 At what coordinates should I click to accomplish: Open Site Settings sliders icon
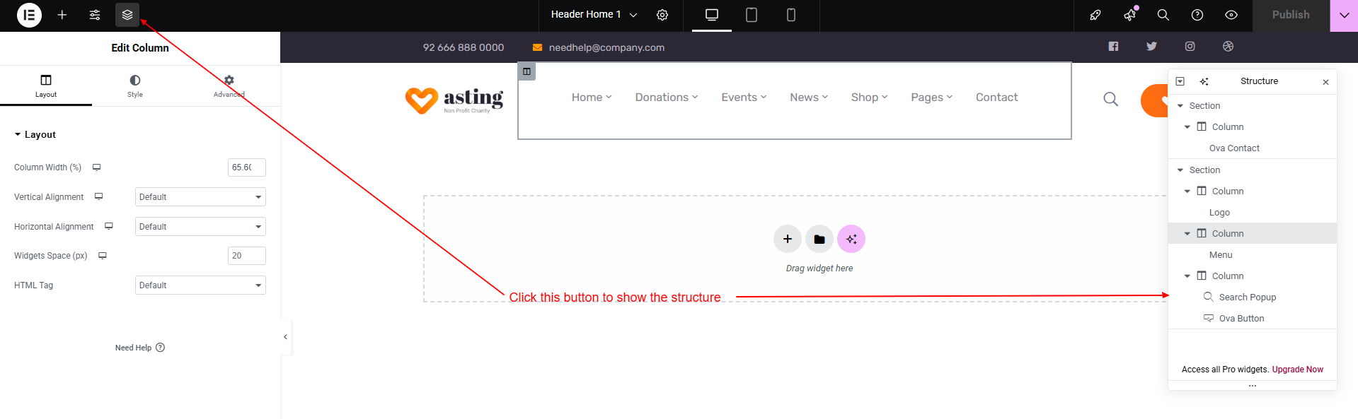coord(95,15)
